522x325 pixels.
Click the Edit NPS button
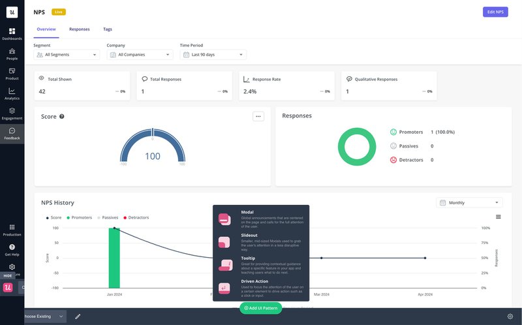(x=495, y=12)
